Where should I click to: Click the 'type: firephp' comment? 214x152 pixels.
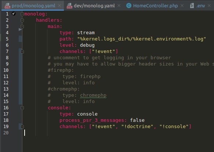[81, 77]
